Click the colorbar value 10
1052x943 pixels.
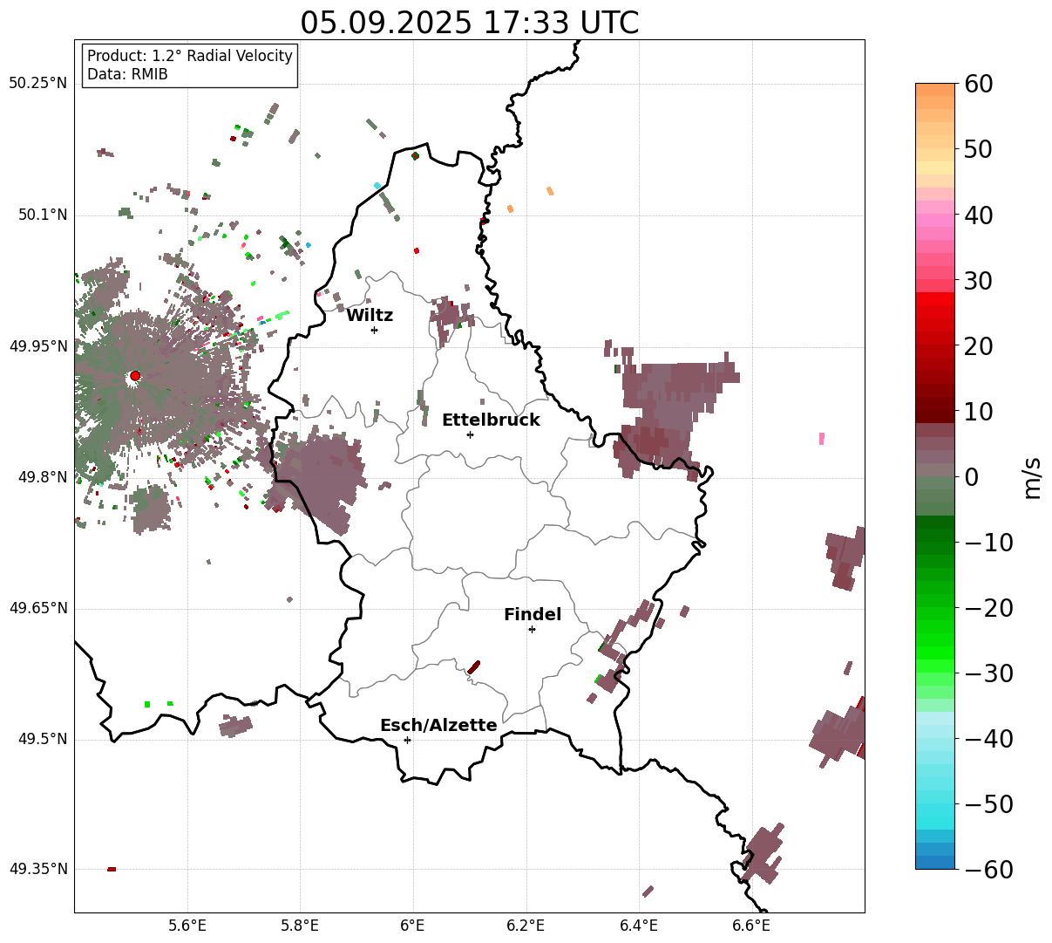click(977, 411)
